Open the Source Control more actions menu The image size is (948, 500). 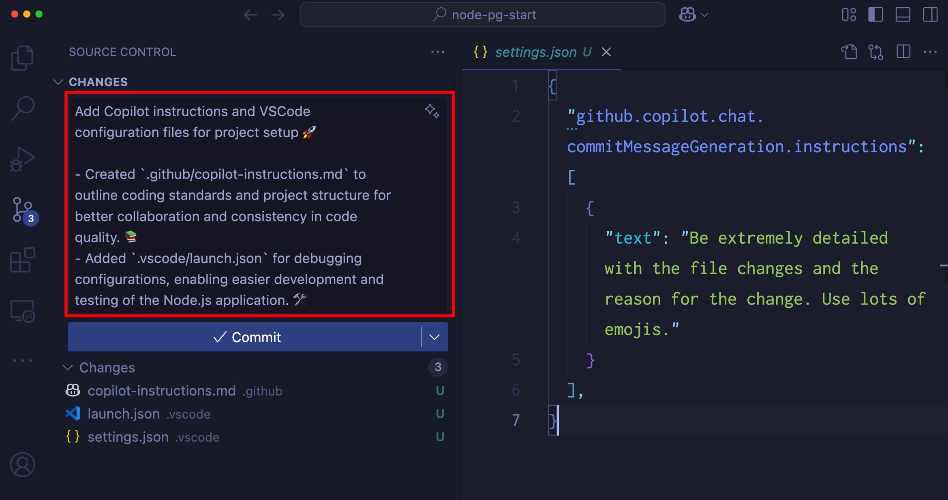point(437,52)
